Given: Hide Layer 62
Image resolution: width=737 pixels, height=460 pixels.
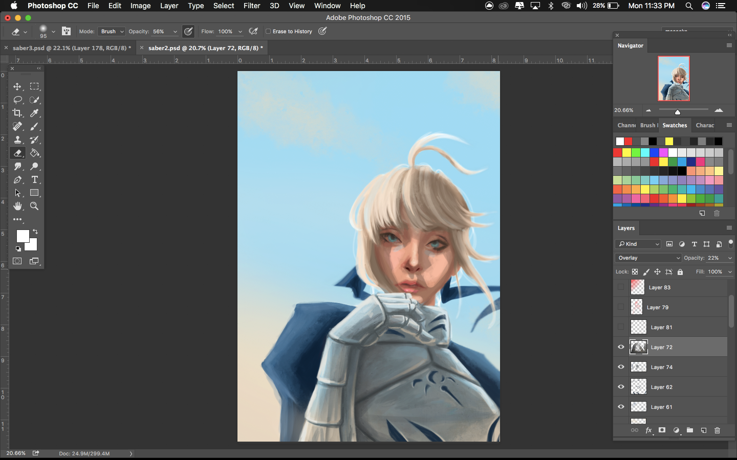Looking at the screenshot, I should [x=621, y=387].
